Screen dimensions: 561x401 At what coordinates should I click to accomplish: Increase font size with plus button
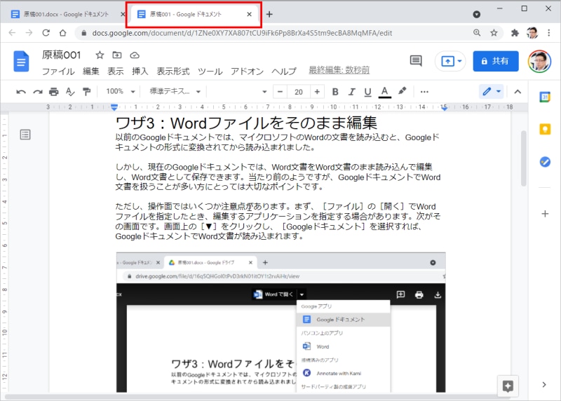coord(317,92)
